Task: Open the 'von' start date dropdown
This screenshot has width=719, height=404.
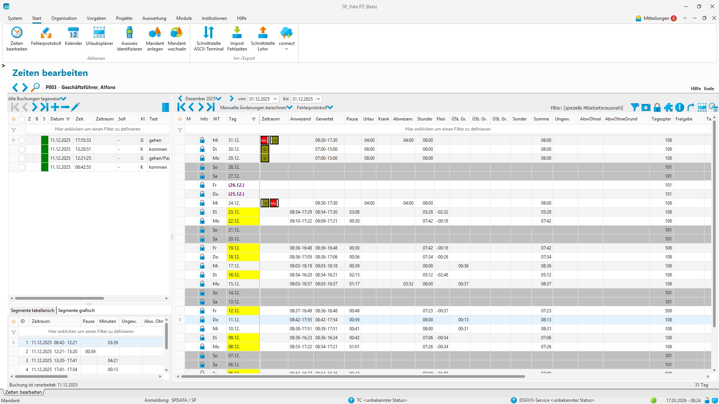Action: 275,99
